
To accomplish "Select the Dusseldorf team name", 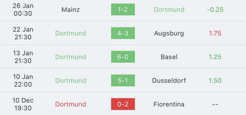I will 169,80.
